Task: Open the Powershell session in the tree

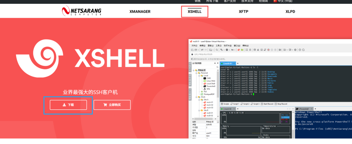Action: click(211, 86)
